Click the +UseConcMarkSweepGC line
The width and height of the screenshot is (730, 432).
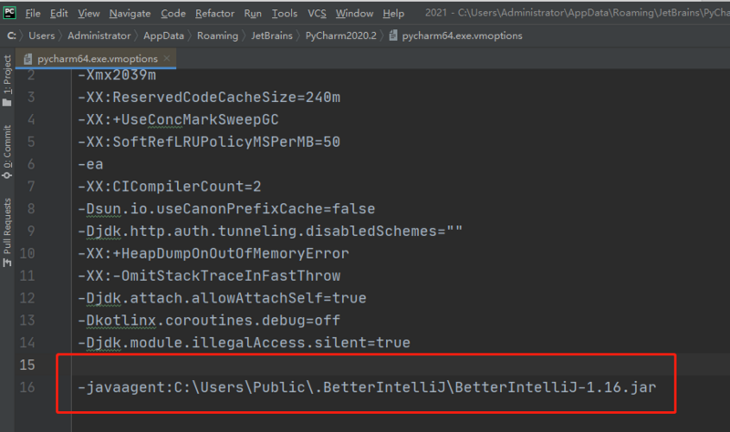178,119
